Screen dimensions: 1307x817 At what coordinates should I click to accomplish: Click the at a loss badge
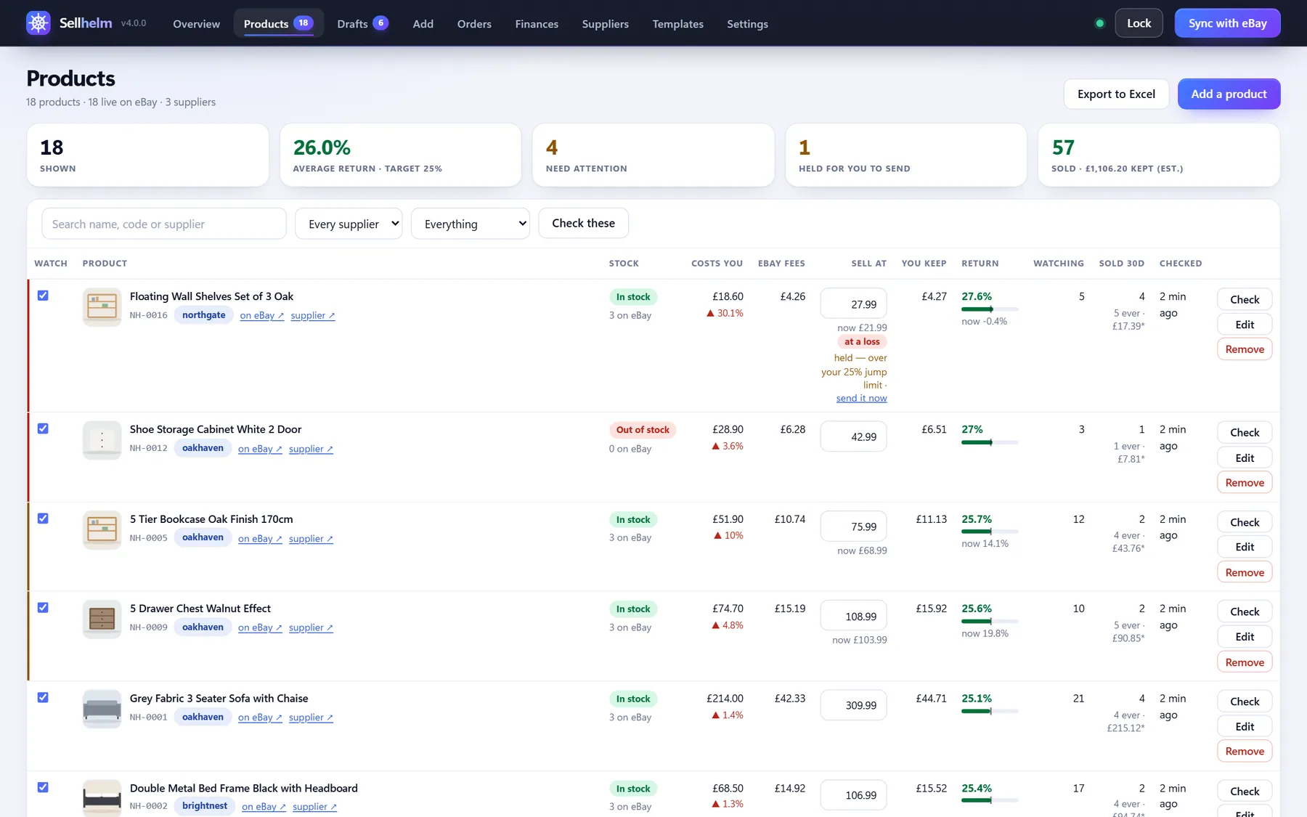pos(862,341)
